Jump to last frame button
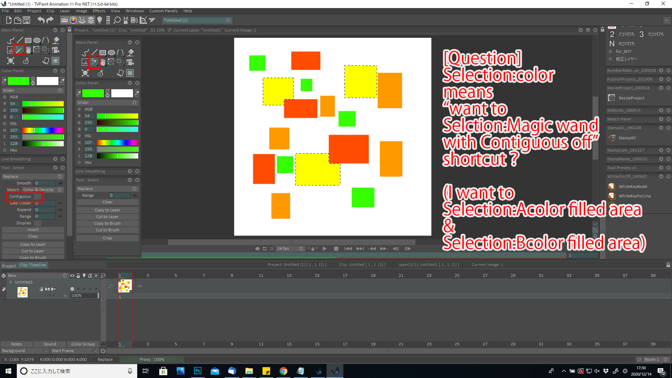 pyautogui.click(x=360, y=248)
